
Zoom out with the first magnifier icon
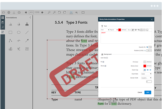click(x=49, y=13)
